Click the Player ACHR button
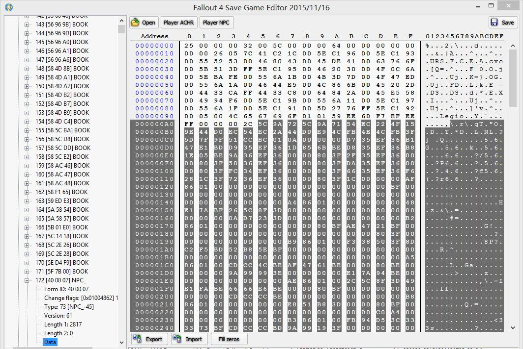Image resolution: width=523 pixels, height=349 pixels. 179,23
